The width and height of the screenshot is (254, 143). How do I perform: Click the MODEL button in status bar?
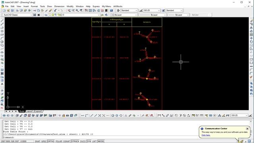[101, 141]
